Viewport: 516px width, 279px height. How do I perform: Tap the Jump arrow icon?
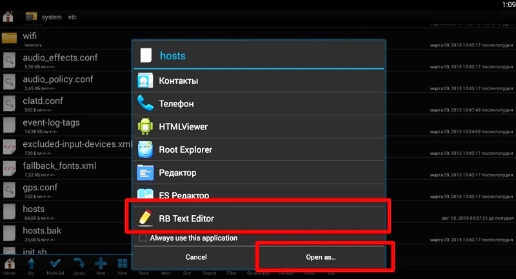tap(79, 266)
